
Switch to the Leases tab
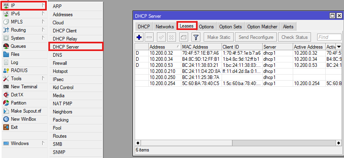(x=187, y=26)
